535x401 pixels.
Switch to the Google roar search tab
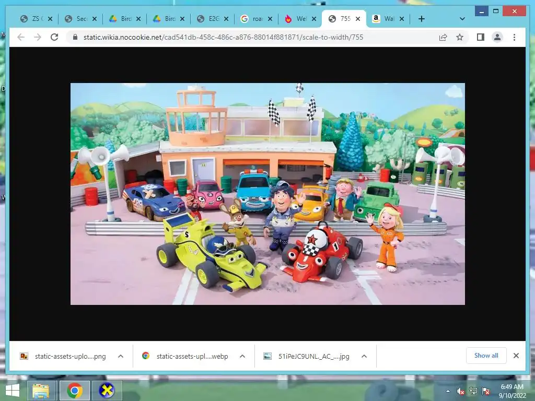coord(251,19)
